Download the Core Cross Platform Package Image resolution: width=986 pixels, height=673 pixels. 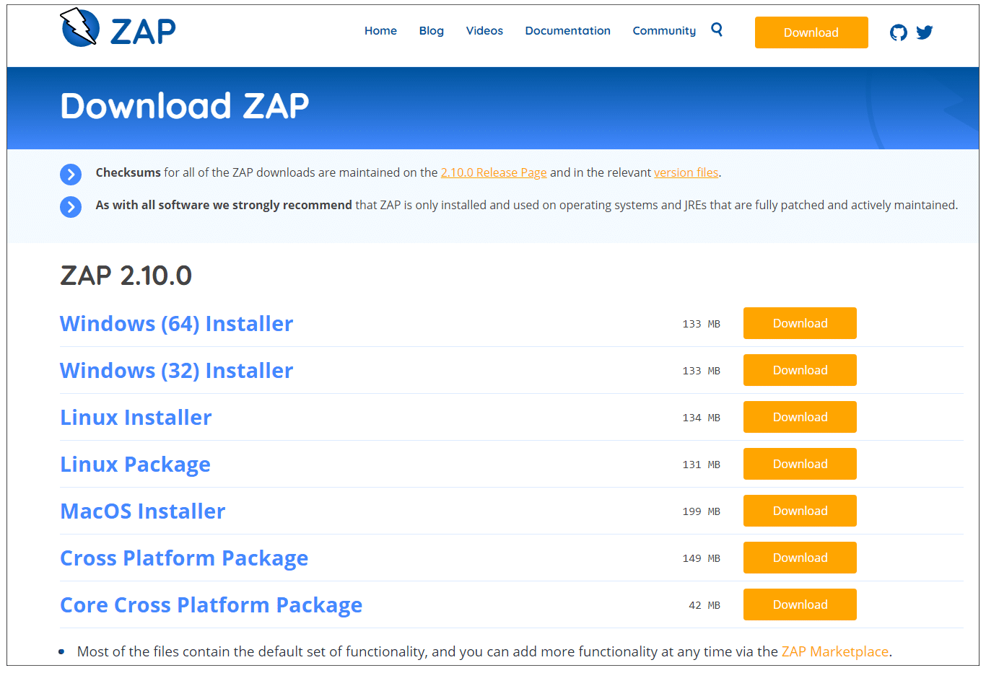coord(800,604)
